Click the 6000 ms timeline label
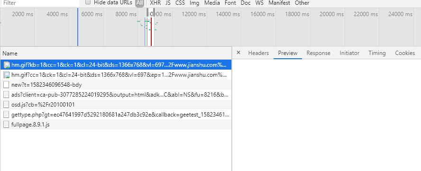This screenshot has width=421, height=171. 92,14
